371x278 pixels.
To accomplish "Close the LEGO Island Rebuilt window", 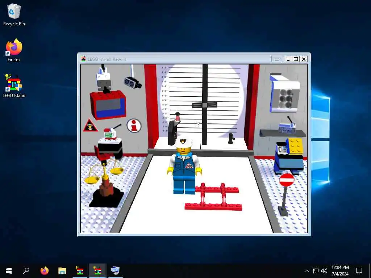I will point(304,59).
